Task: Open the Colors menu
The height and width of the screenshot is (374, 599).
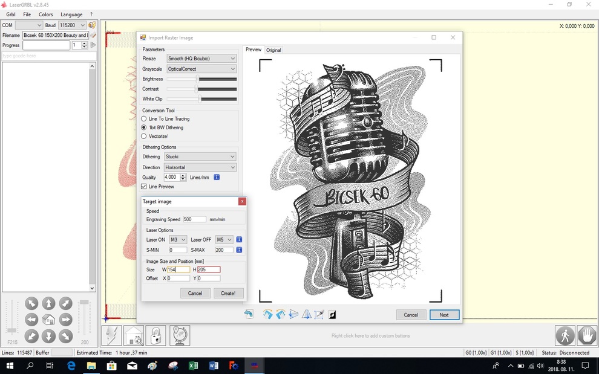Action: 45,15
